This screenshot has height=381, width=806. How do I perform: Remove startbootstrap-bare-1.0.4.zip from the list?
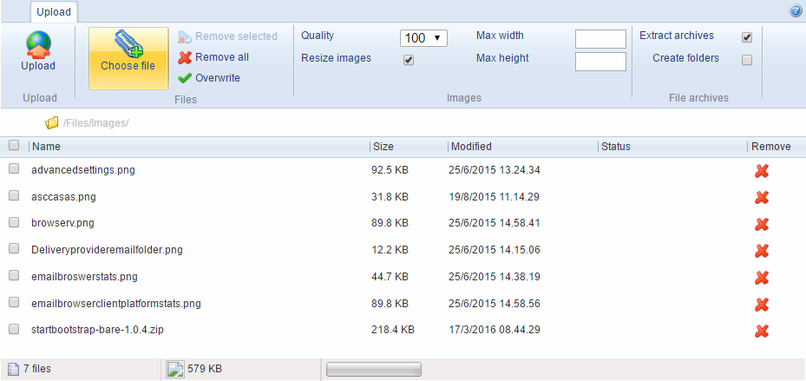[x=762, y=331]
